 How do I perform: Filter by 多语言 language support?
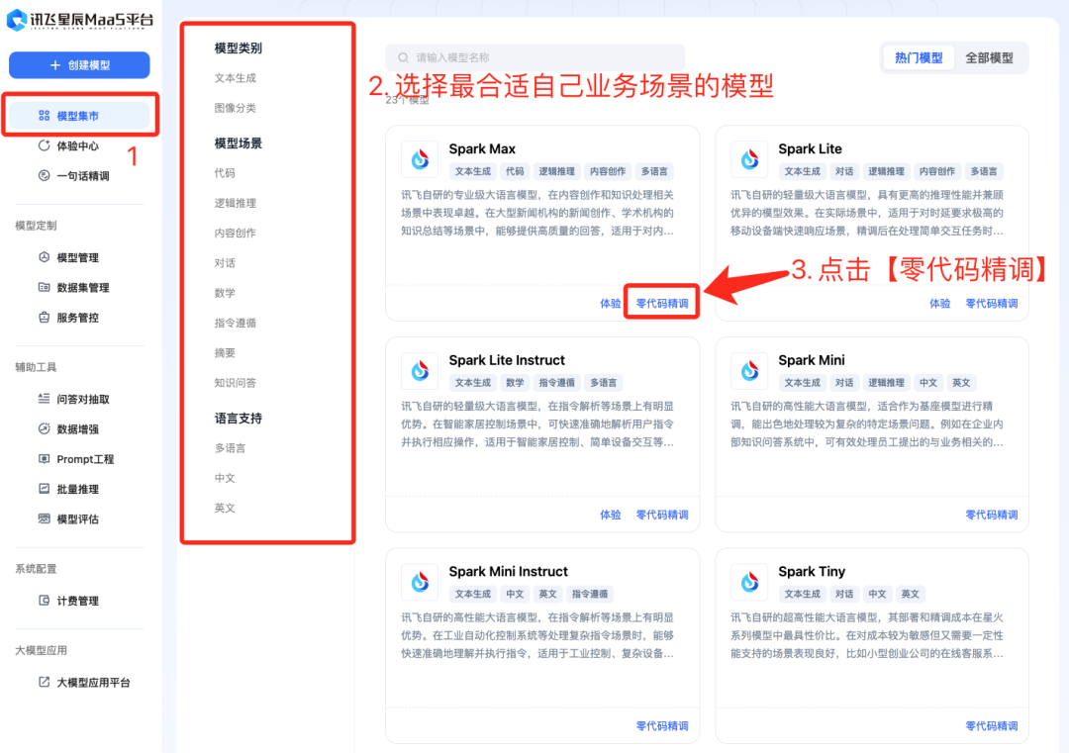click(x=230, y=448)
